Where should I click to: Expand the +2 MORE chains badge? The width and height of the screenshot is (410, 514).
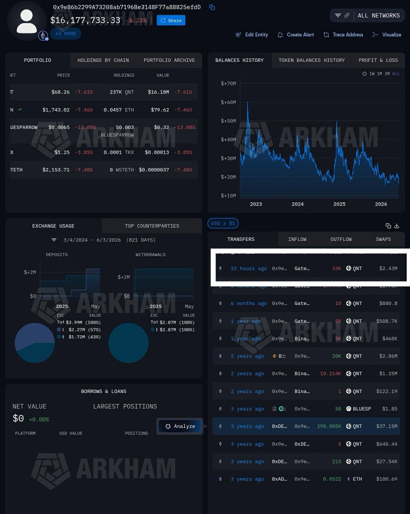66,33
